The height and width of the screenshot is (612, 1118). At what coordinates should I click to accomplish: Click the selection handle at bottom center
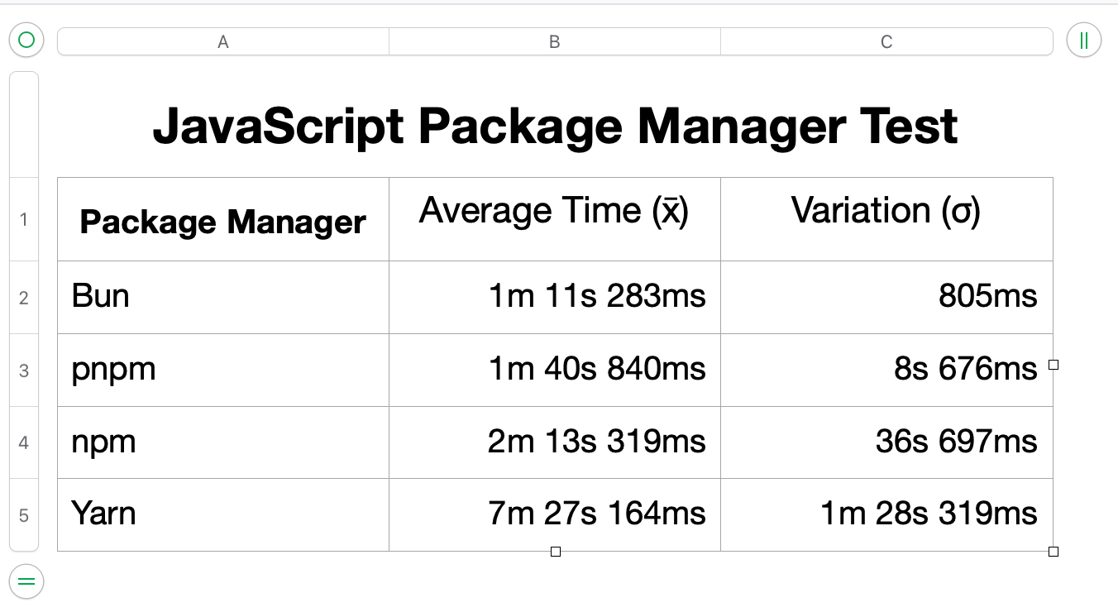556,552
